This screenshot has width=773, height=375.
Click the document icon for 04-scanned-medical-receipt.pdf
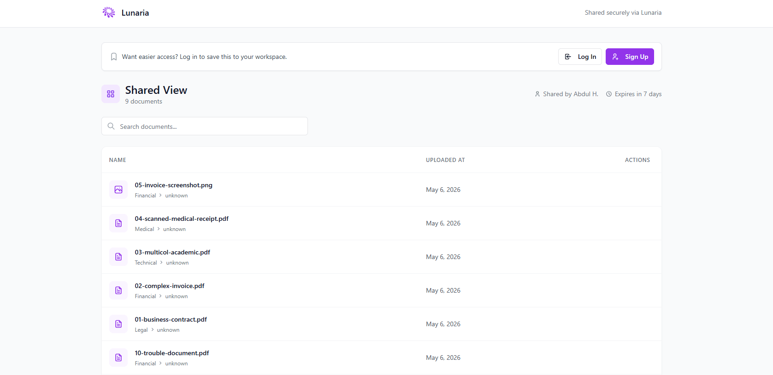click(118, 223)
